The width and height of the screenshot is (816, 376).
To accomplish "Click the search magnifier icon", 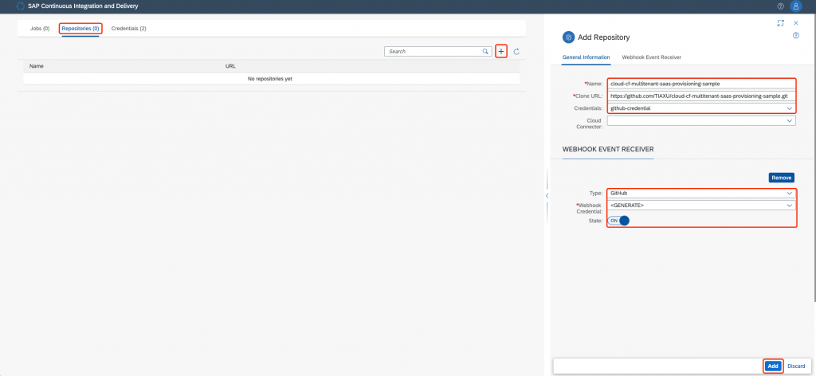I will [x=485, y=52].
